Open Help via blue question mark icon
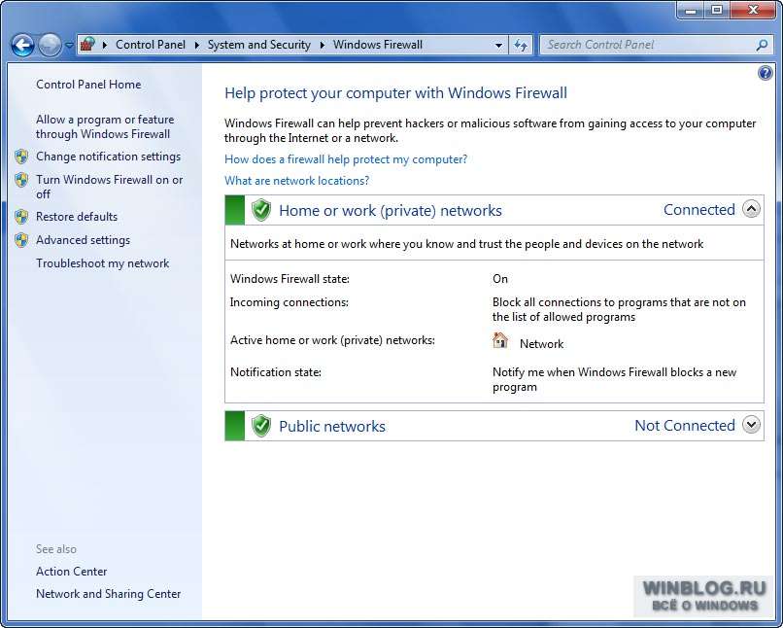 coord(765,74)
